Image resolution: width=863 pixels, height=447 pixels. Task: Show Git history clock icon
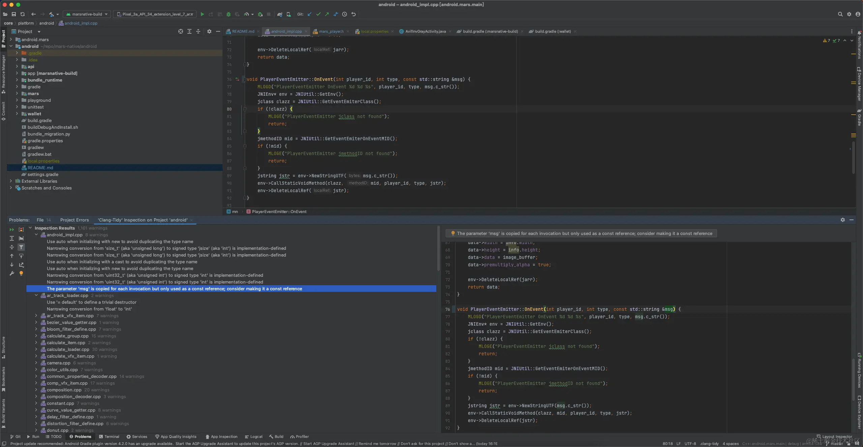[x=345, y=14]
